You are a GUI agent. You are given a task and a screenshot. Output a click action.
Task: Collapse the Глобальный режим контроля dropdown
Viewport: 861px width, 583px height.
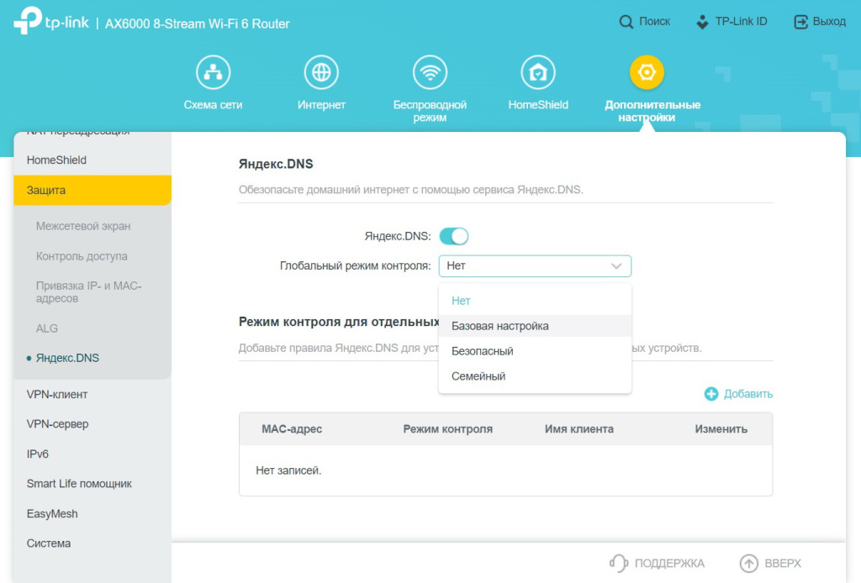coord(535,266)
